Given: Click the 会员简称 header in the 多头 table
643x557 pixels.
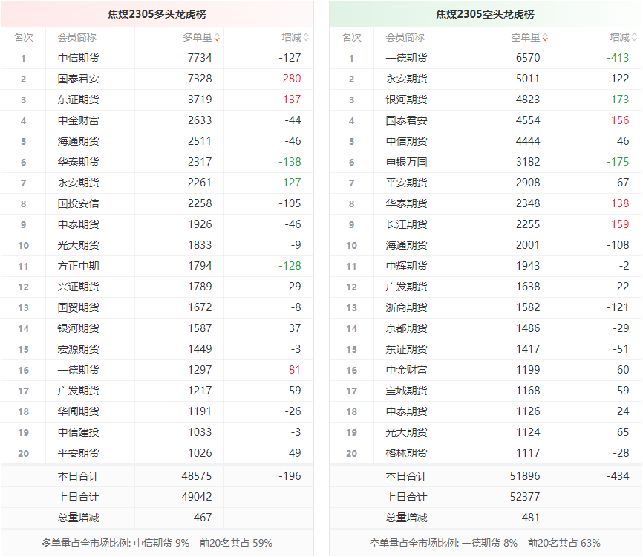Looking at the screenshot, I should click(76, 37).
